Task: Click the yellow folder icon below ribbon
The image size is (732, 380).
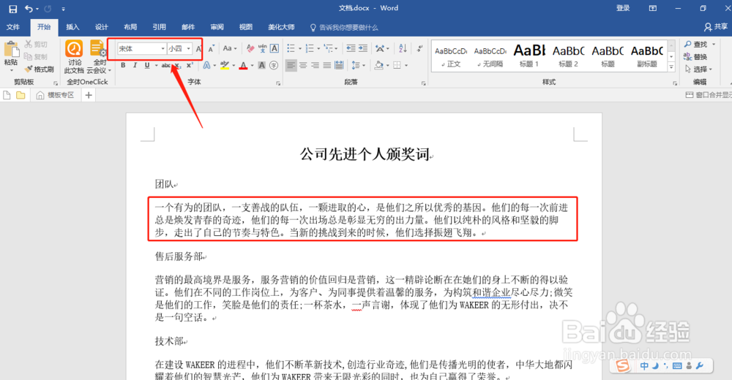Action: point(20,95)
